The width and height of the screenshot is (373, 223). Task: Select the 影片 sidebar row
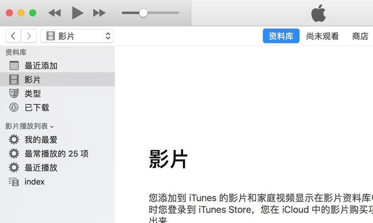tap(57, 79)
